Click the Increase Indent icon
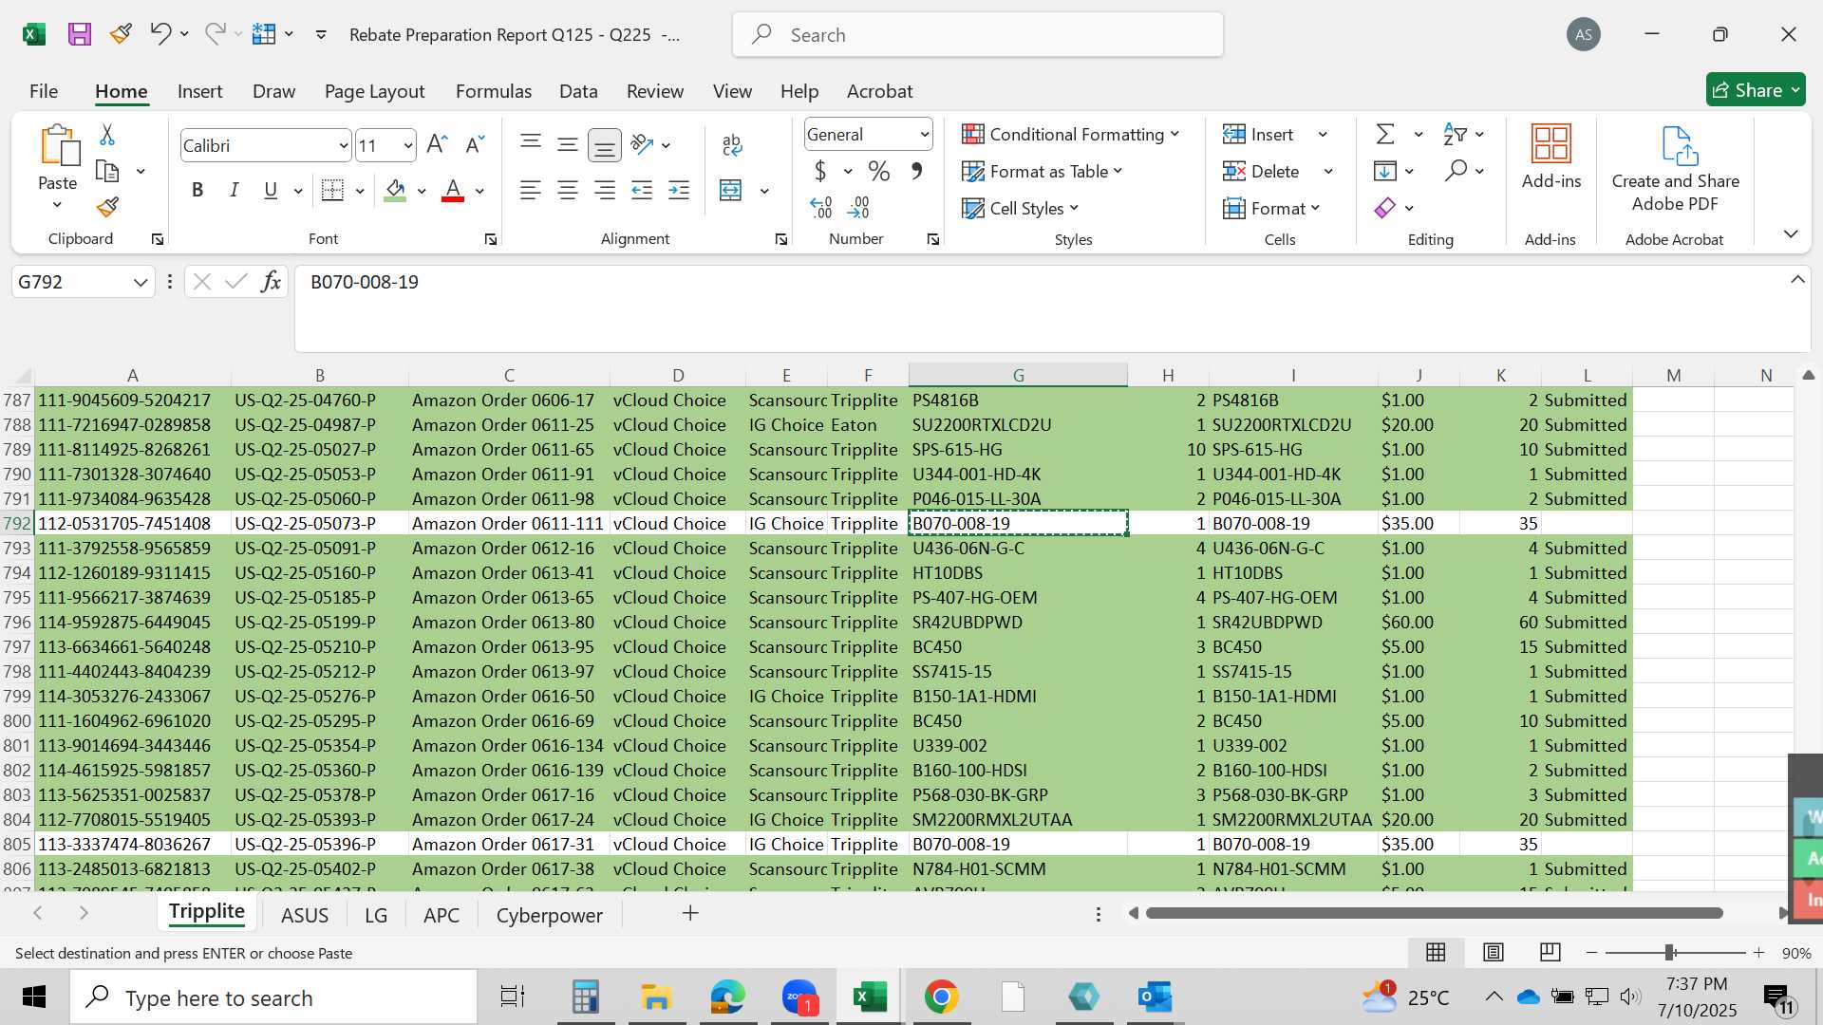The image size is (1823, 1025). pos(679,191)
